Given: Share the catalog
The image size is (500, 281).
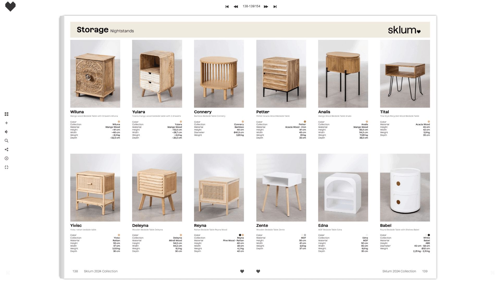Looking at the screenshot, I should [6, 149].
